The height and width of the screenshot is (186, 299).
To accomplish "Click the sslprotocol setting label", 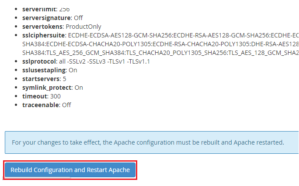I will (40, 61).
